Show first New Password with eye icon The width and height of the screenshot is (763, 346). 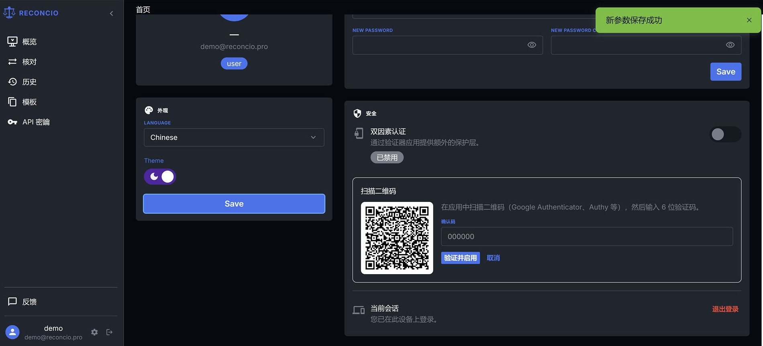click(532, 45)
